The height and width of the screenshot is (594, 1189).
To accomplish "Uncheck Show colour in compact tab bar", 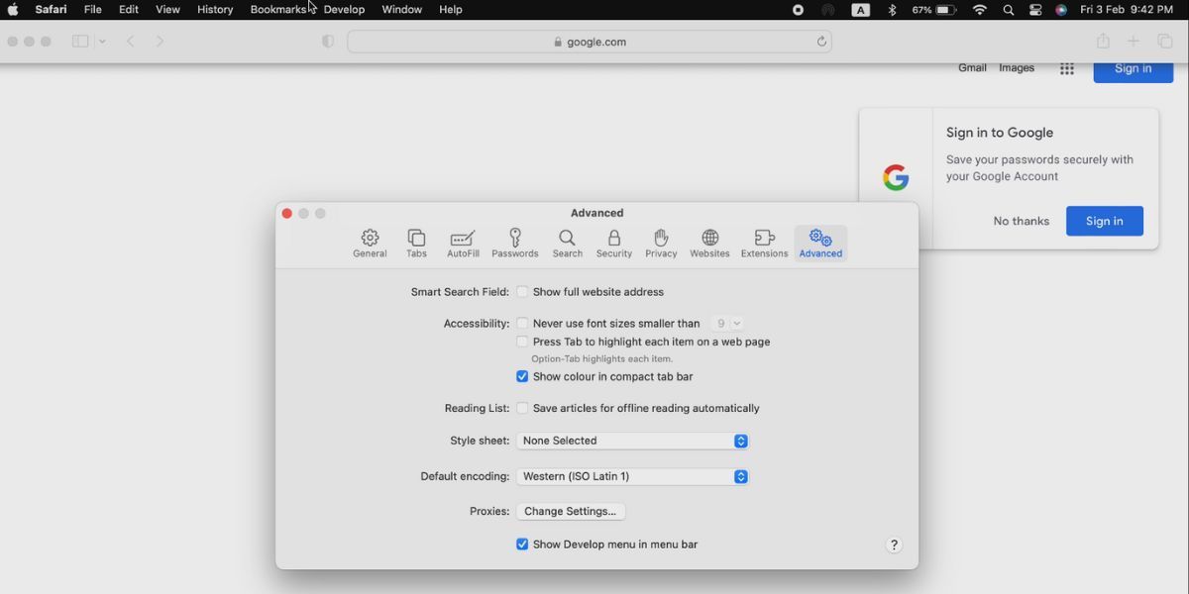I will [x=522, y=377].
